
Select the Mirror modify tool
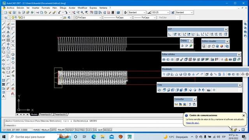pos(8,32)
